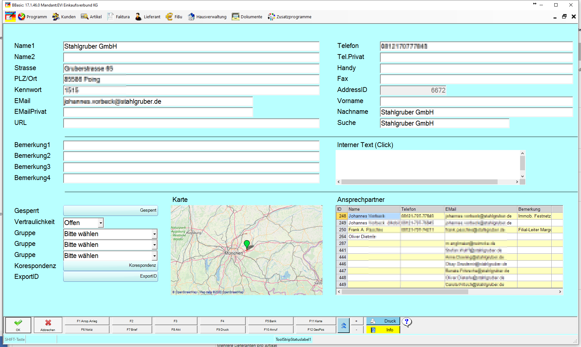Open the Zusatzprogramme menu
The height and width of the screenshot is (347, 581).
[x=290, y=17]
